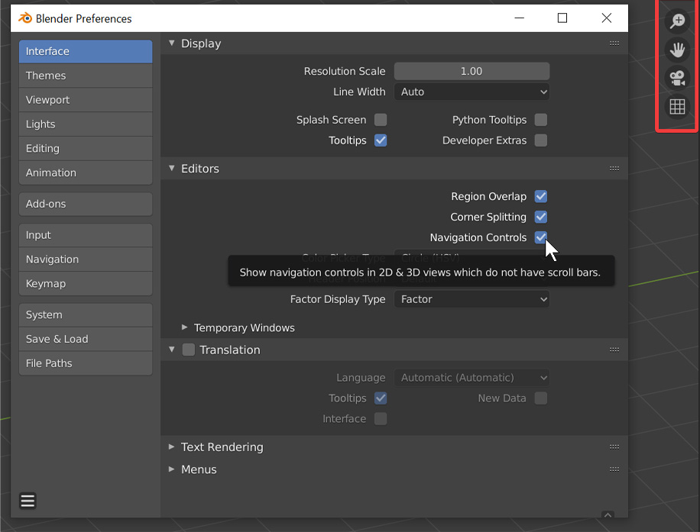
Task: Grab the drag handle beside the Display header
Action: (x=614, y=44)
